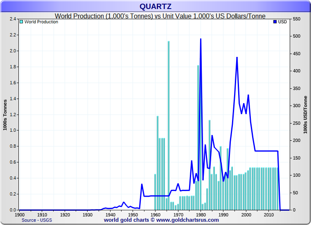311x225 pixels.
Task: Click the '1000s Tonnes' left axis title
Action: pos(5,115)
